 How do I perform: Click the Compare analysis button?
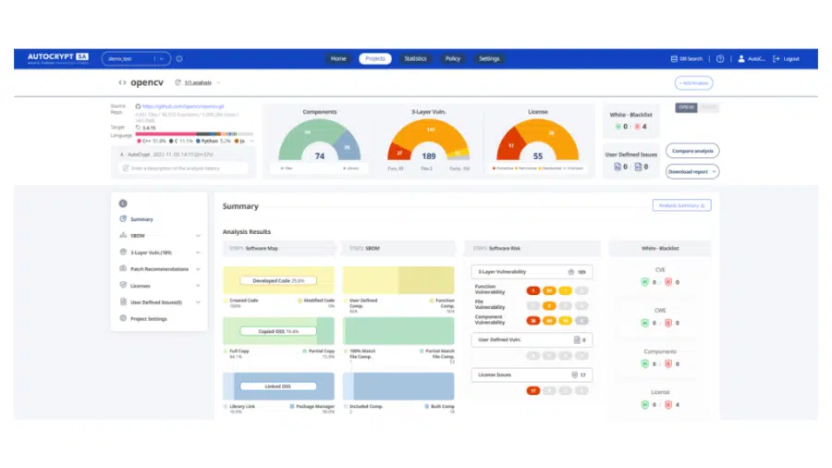pyautogui.click(x=691, y=151)
